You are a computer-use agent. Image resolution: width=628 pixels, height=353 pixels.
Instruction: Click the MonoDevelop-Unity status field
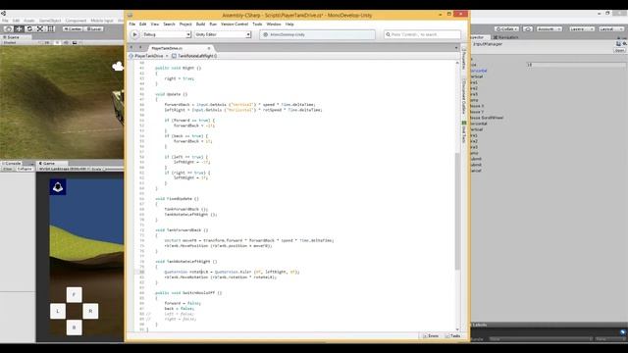(x=317, y=35)
